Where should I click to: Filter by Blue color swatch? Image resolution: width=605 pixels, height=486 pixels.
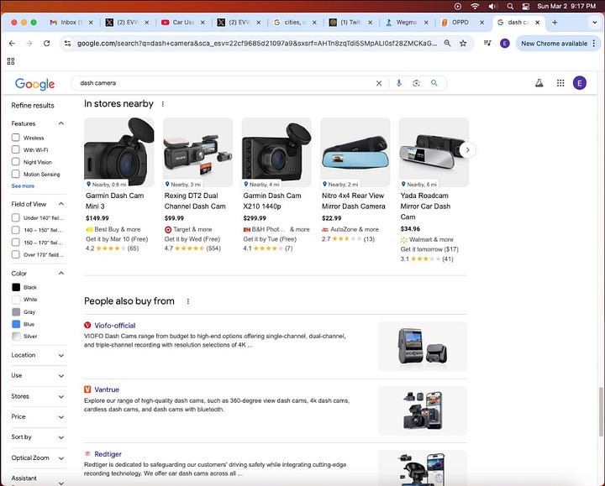click(x=16, y=324)
